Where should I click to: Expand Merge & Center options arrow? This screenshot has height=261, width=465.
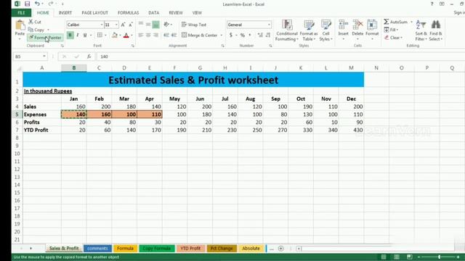[x=221, y=36]
